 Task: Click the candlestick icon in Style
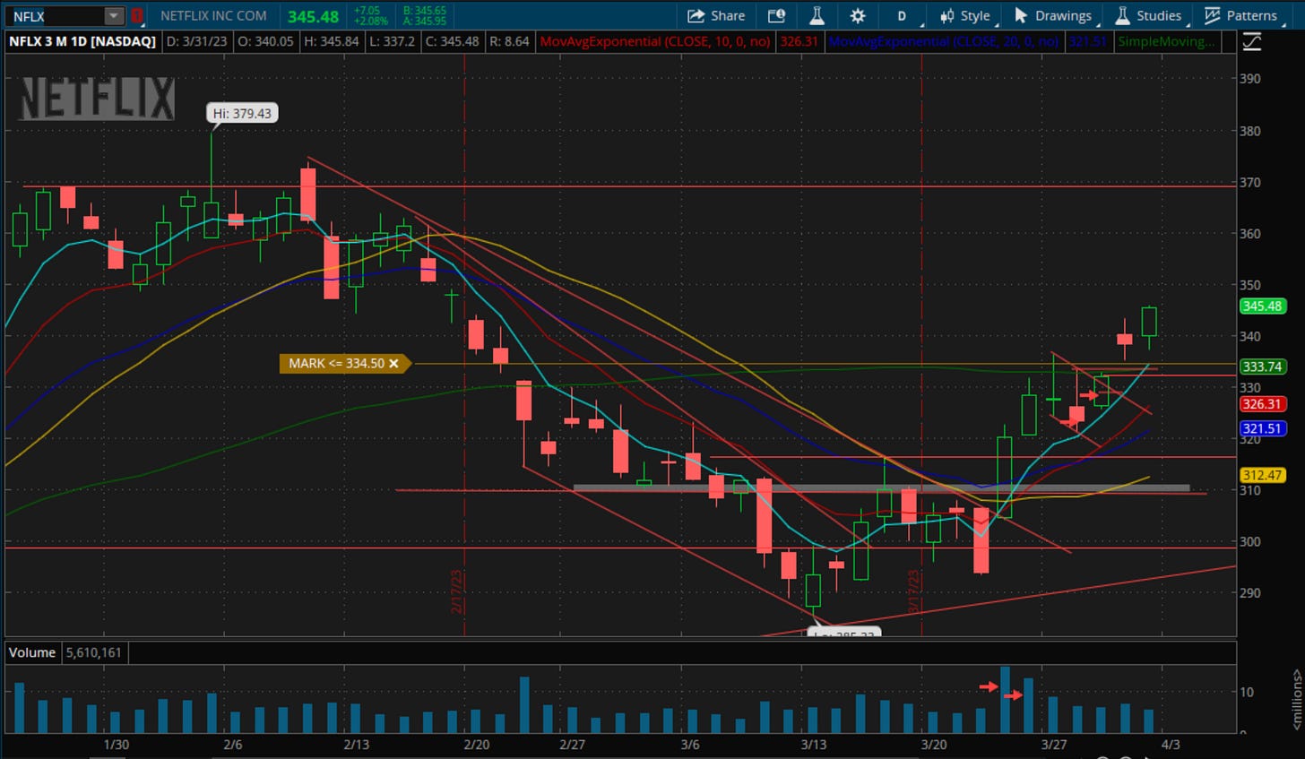point(946,16)
